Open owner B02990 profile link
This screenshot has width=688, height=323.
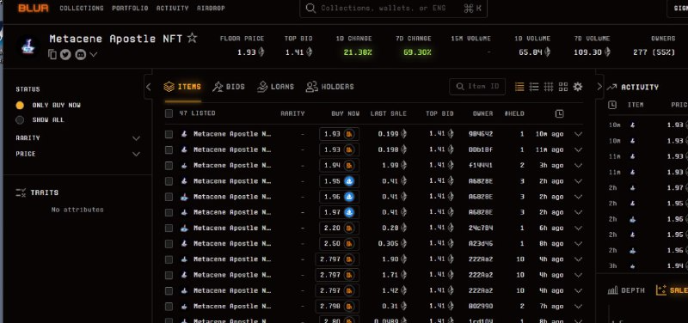pyautogui.click(x=481, y=307)
